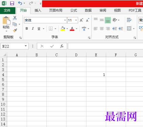Click the fx insert function button
The width and height of the screenshot is (143, 127).
click(62, 46)
